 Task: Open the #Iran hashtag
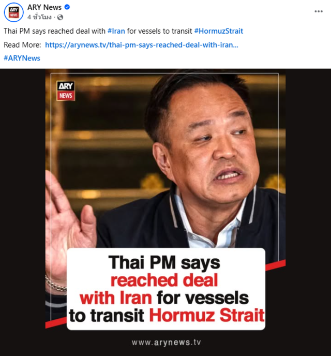[116, 31]
